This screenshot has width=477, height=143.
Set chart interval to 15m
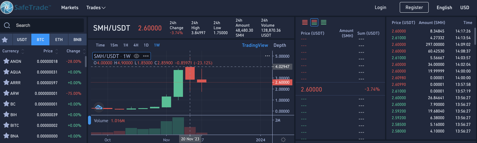pyautogui.click(x=114, y=45)
